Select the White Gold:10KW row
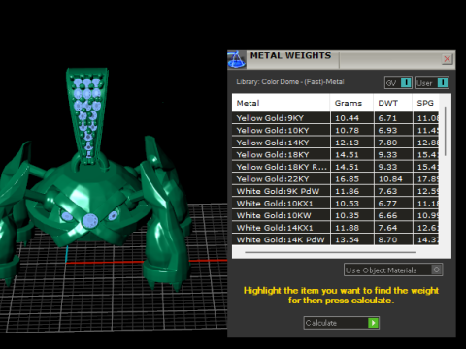The width and height of the screenshot is (466, 349). pyautogui.click(x=335, y=215)
